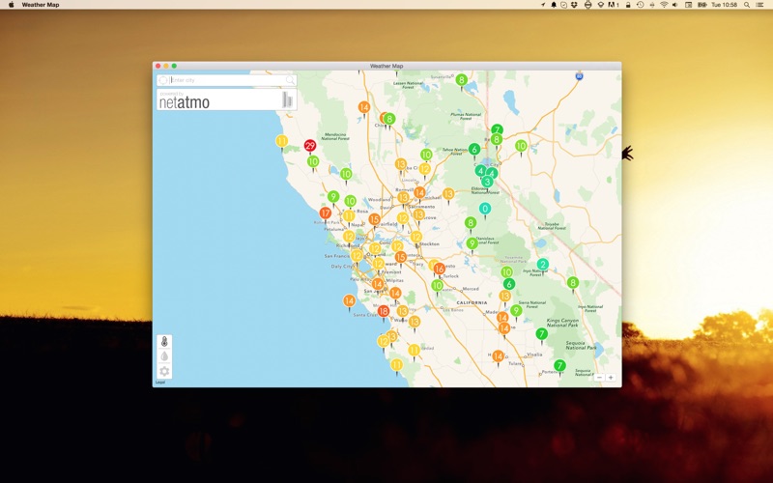Click the Dropbox icon in menu bar
Image resolution: width=773 pixels, height=483 pixels.
click(574, 5)
